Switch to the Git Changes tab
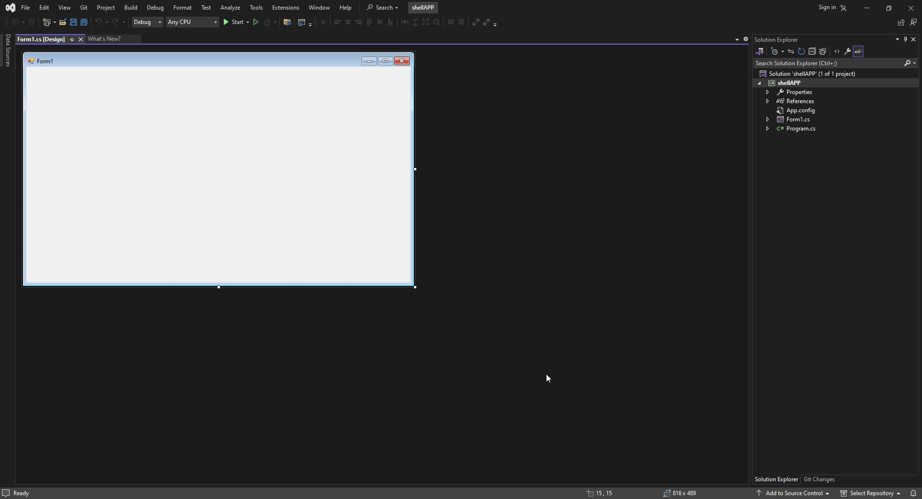Image resolution: width=922 pixels, height=499 pixels. coord(819,479)
